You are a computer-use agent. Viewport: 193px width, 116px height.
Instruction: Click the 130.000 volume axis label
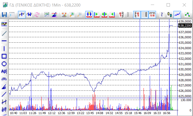click(186, 100)
